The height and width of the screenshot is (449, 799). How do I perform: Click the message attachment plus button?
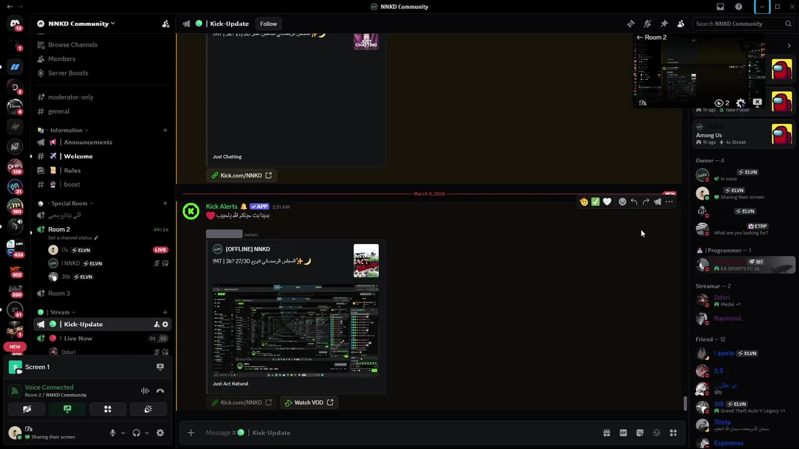[x=191, y=433]
